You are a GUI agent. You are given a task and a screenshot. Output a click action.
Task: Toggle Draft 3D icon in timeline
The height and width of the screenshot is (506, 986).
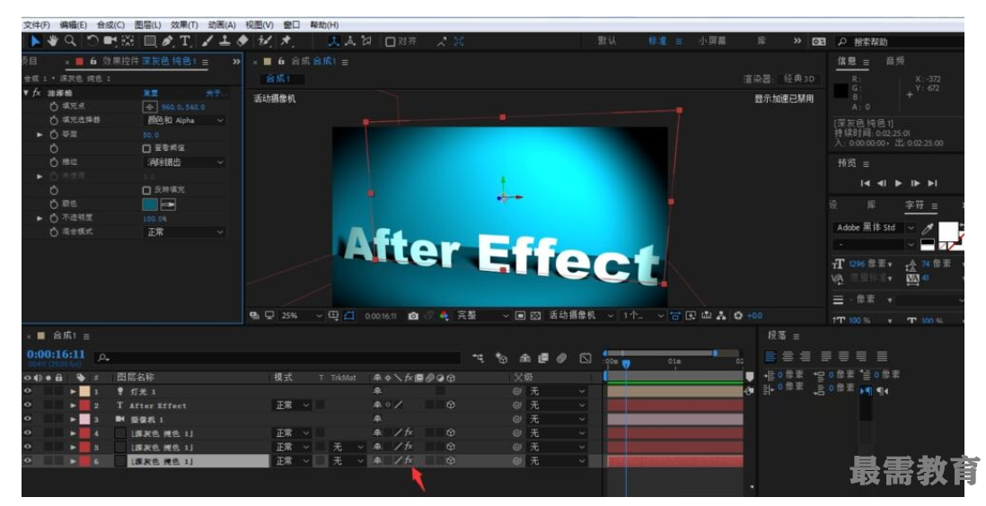pyautogui.click(x=502, y=358)
